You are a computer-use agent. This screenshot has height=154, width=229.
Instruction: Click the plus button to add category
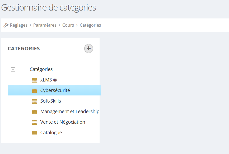click(88, 49)
